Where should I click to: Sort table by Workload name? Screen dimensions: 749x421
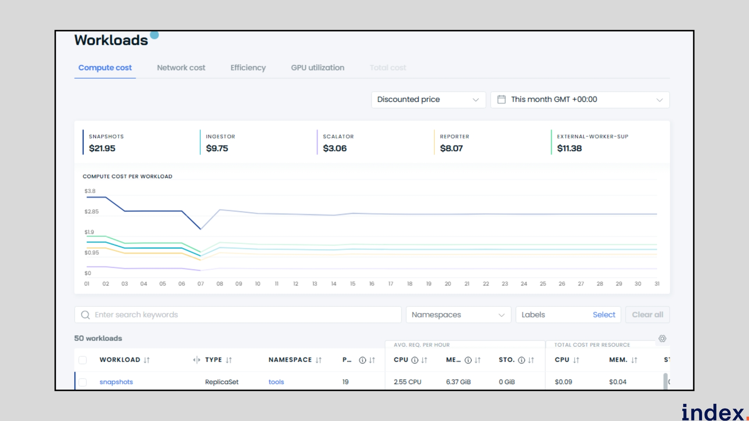[147, 360]
